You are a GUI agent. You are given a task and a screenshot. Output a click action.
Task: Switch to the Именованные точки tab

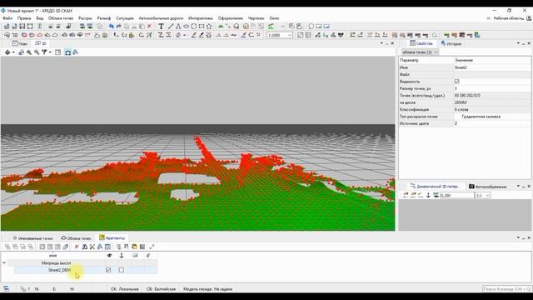tap(32, 237)
